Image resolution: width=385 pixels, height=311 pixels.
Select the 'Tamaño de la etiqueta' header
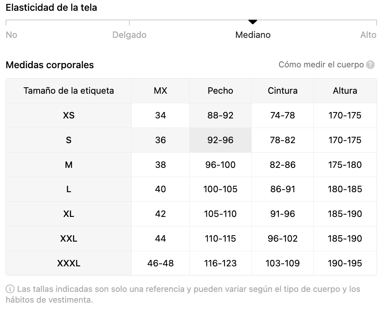pos(69,91)
